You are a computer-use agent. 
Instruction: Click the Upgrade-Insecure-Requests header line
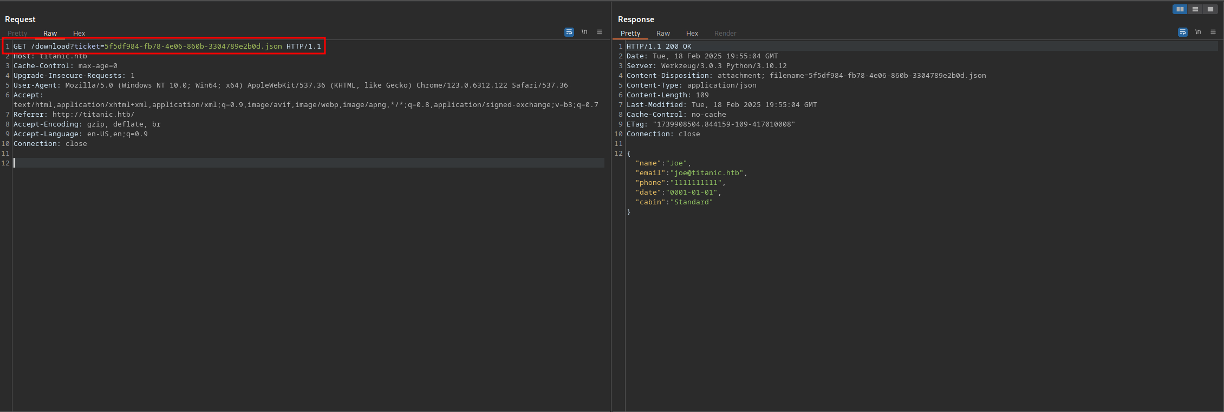click(x=74, y=76)
